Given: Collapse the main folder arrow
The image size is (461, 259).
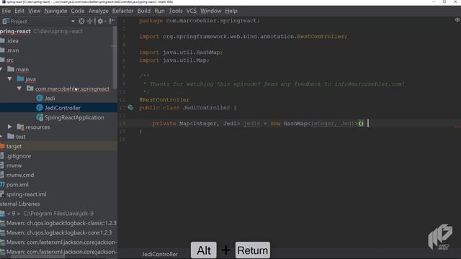Looking at the screenshot, I should 1,69.
